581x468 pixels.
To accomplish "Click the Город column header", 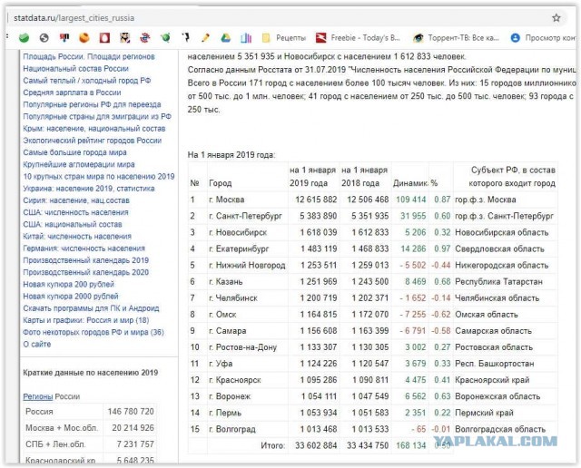I will (x=221, y=183).
